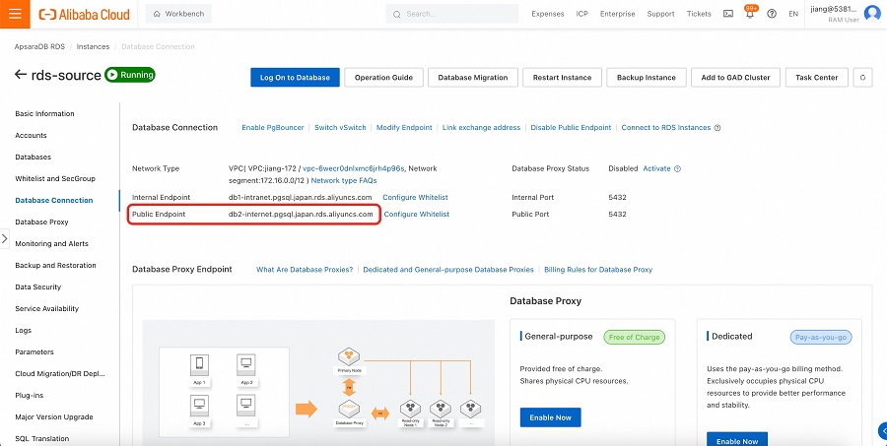Click the chat support icon at bottom right
The image size is (887, 446).
[880, 429]
